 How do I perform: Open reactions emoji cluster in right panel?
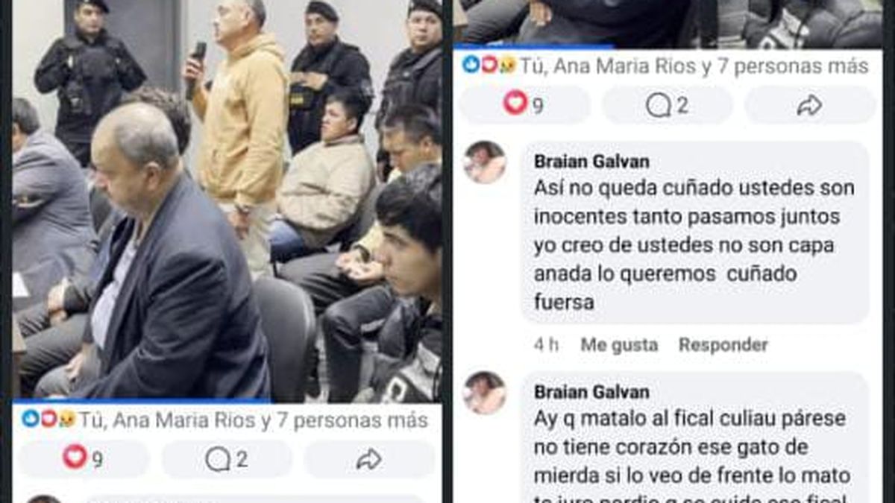tap(489, 66)
